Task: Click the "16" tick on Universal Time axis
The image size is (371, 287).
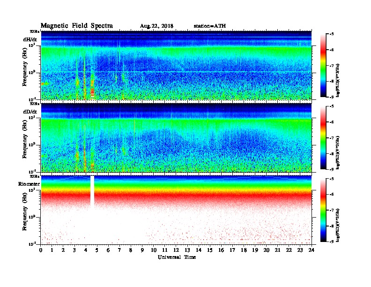Action: click(221, 250)
